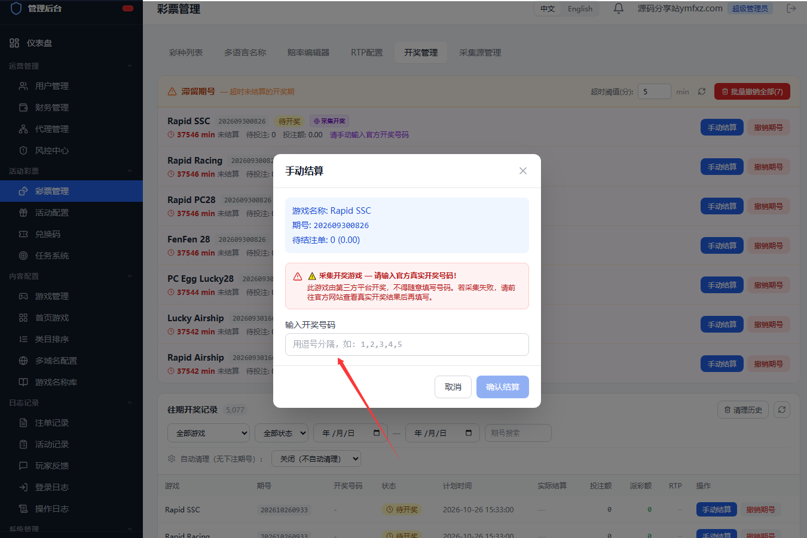Click the notification bell icon
This screenshot has width=807, height=538.
pos(619,8)
